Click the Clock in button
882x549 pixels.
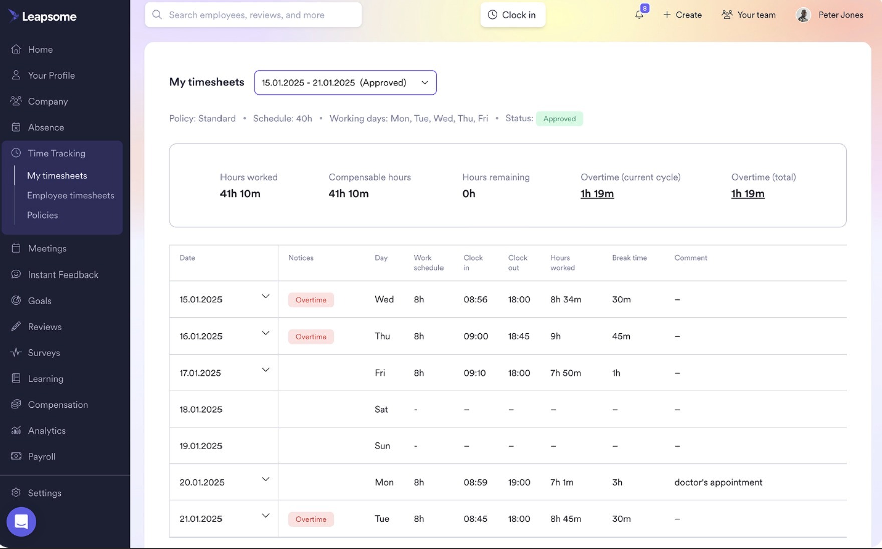pyautogui.click(x=512, y=15)
